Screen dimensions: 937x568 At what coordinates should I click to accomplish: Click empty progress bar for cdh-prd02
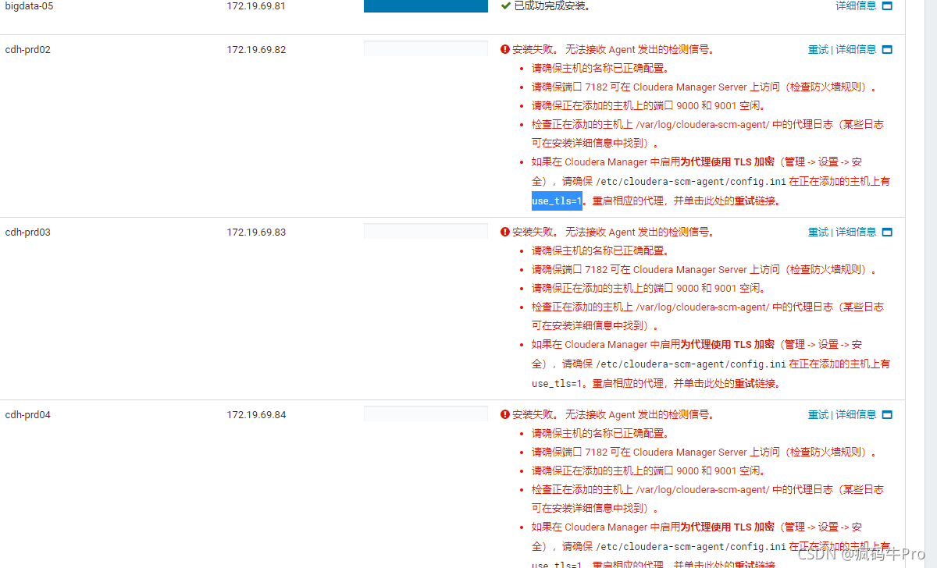click(426, 48)
